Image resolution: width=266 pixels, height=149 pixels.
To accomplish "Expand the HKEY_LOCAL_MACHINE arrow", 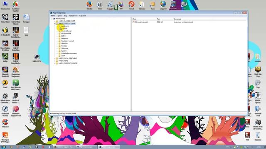I will tap(54, 58).
